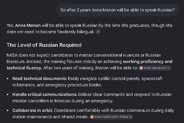Expand the +1 additional sources on Quora chip
Image resolution: width=184 pixels, height=123 pixels.
169,68
